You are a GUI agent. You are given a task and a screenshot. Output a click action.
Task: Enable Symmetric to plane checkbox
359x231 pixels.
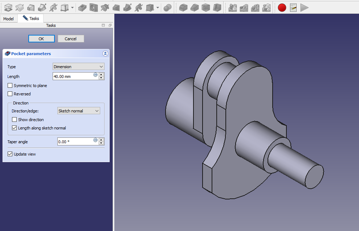pyautogui.click(x=10, y=86)
